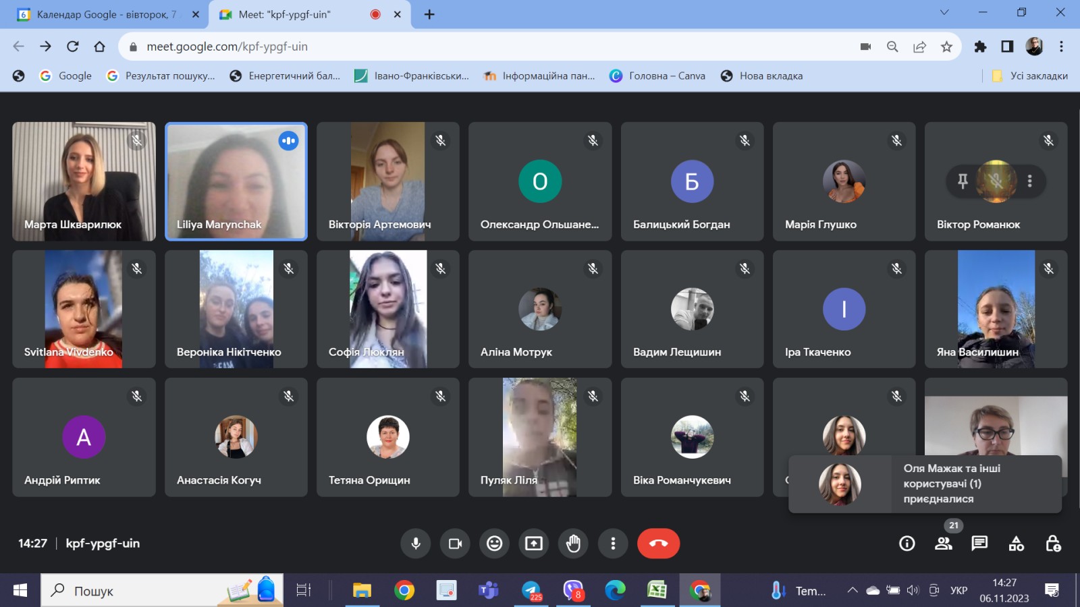The image size is (1080, 607).
Task: Click the red leave call button
Action: coord(658,544)
